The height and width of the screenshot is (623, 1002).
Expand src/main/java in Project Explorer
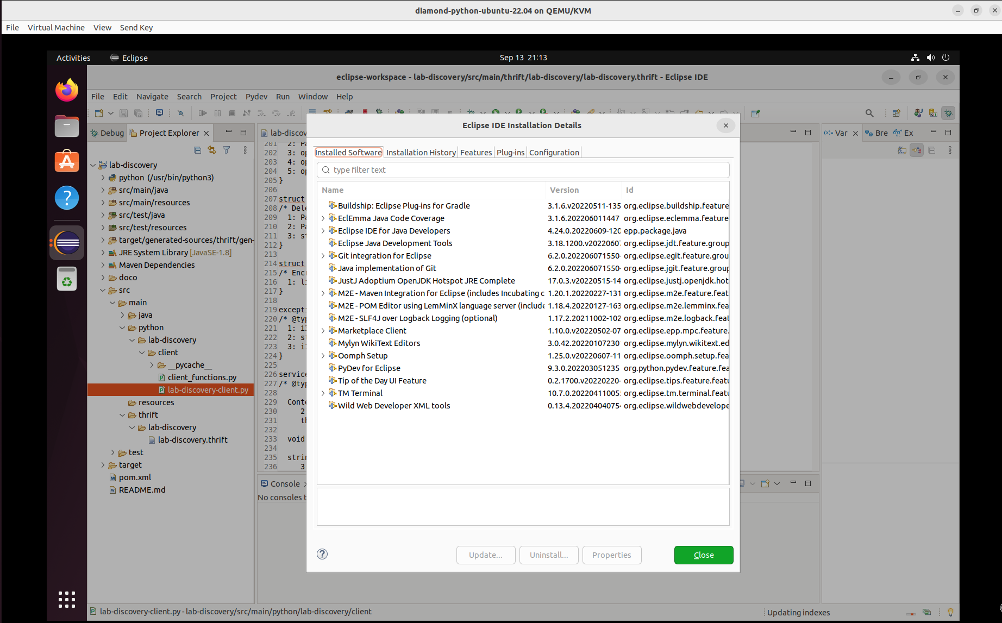[x=103, y=190]
